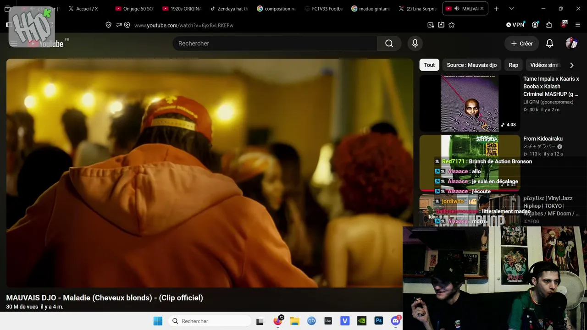Click the VPN indicator in the toolbar
Viewport: 587px width, 330px height.
(x=515, y=25)
